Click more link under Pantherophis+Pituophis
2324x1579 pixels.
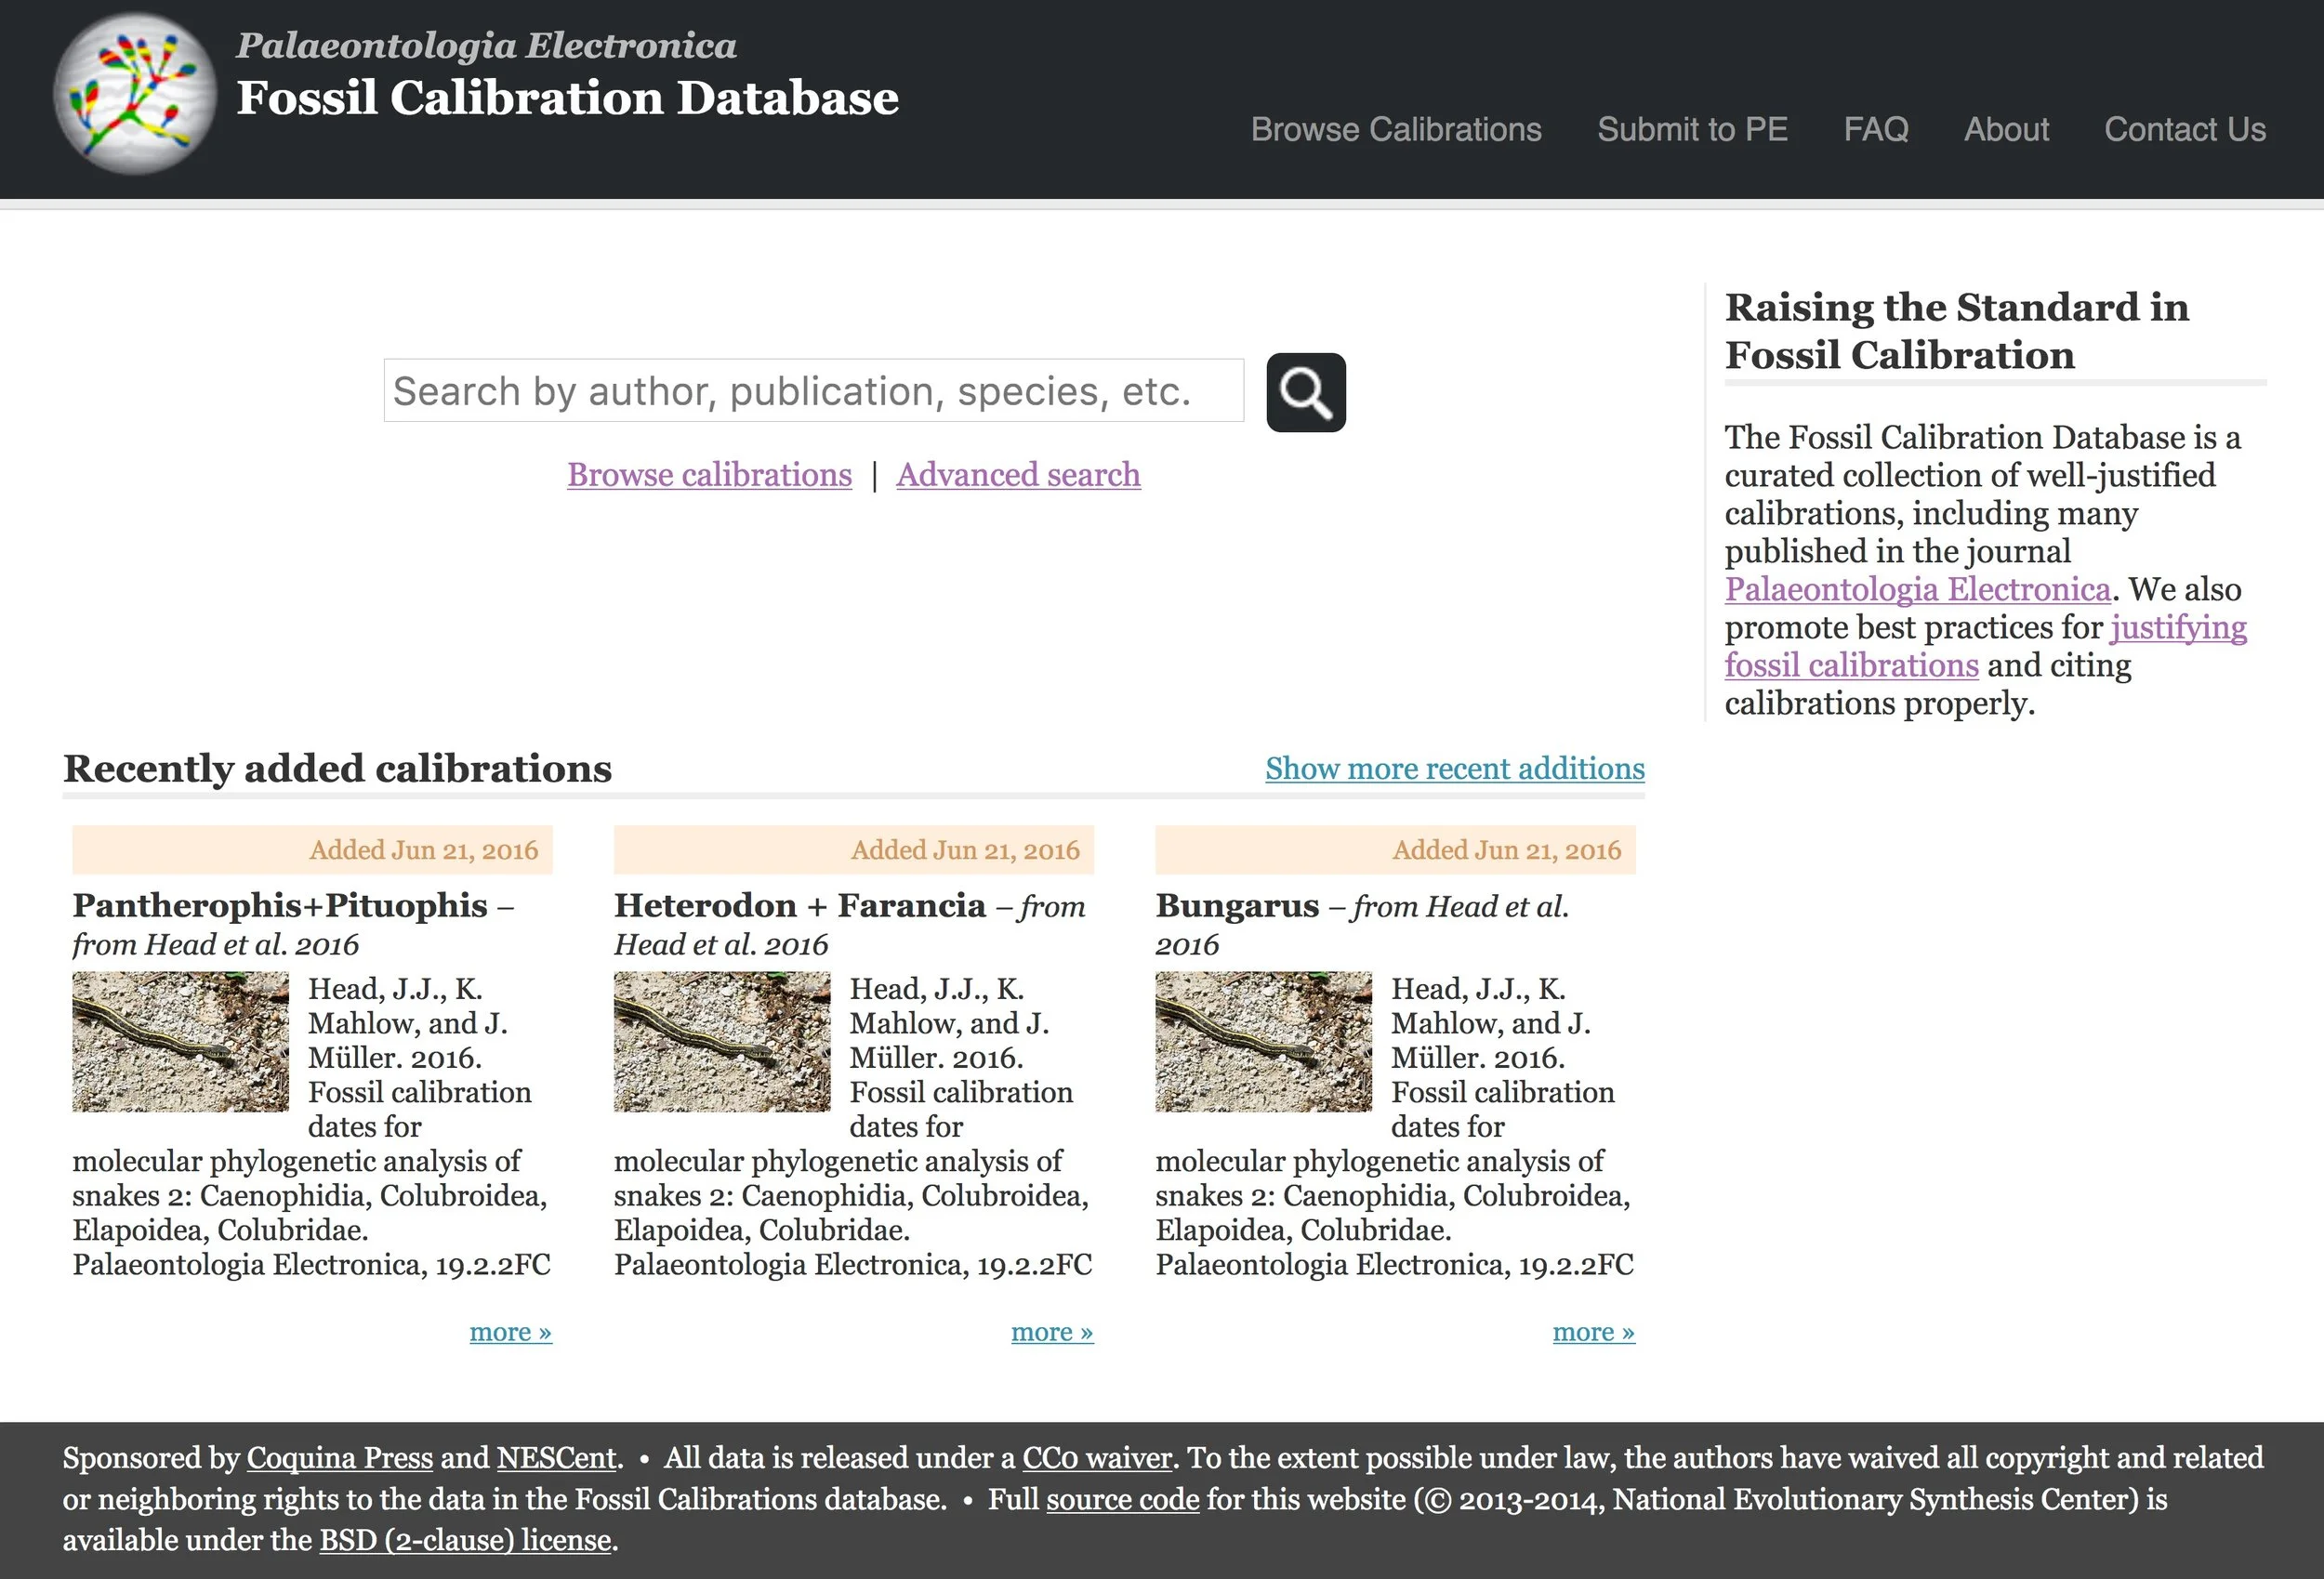(x=510, y=1332)
